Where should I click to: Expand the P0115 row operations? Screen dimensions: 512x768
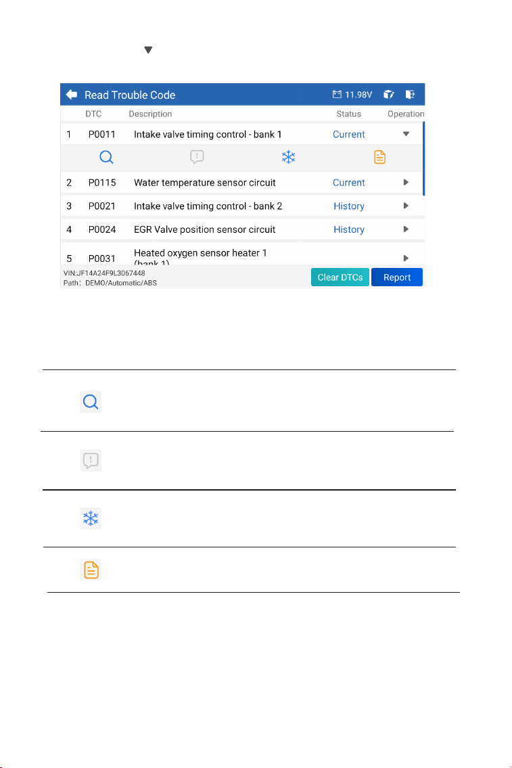(406, 182)
